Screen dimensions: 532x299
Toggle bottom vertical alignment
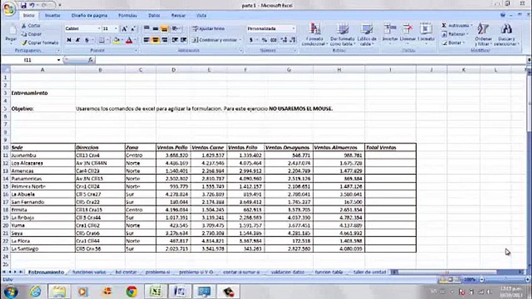164,29
